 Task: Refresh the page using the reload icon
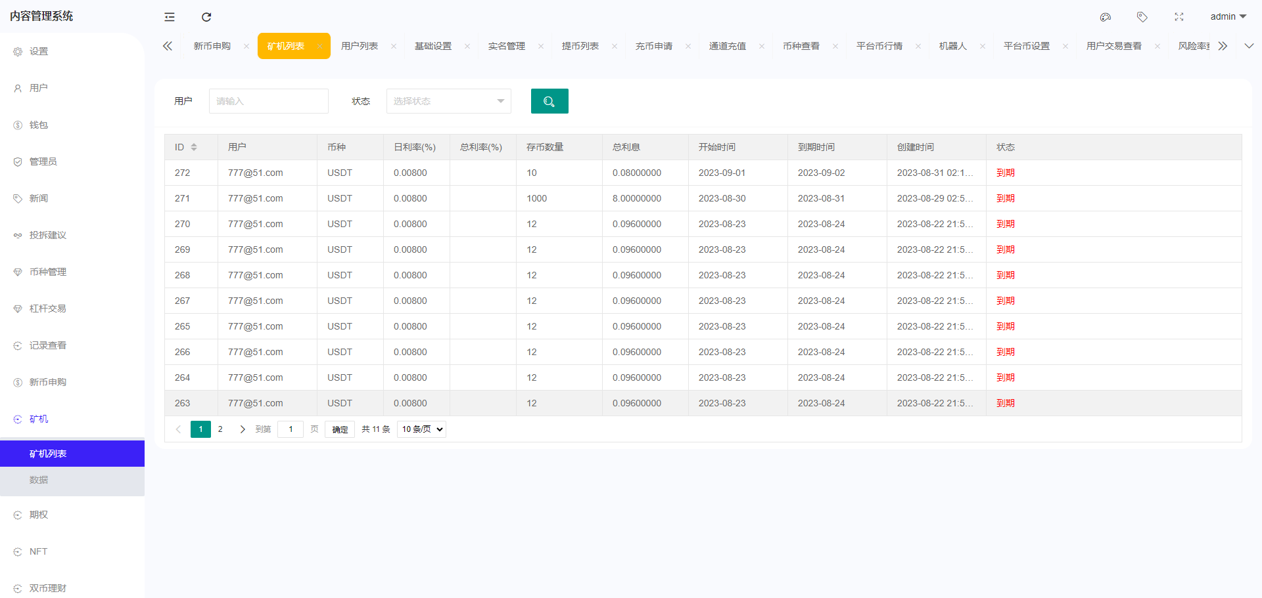[x=206, y=17]
